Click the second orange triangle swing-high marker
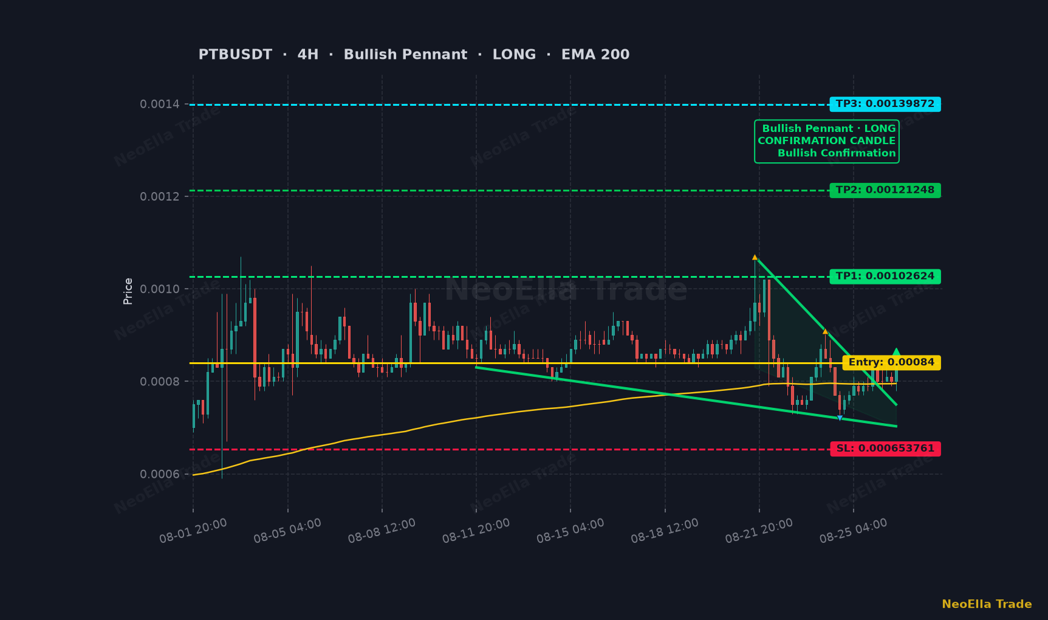Image resolution: width=1048 pixels, height=620 pixels. pos(825,331)
